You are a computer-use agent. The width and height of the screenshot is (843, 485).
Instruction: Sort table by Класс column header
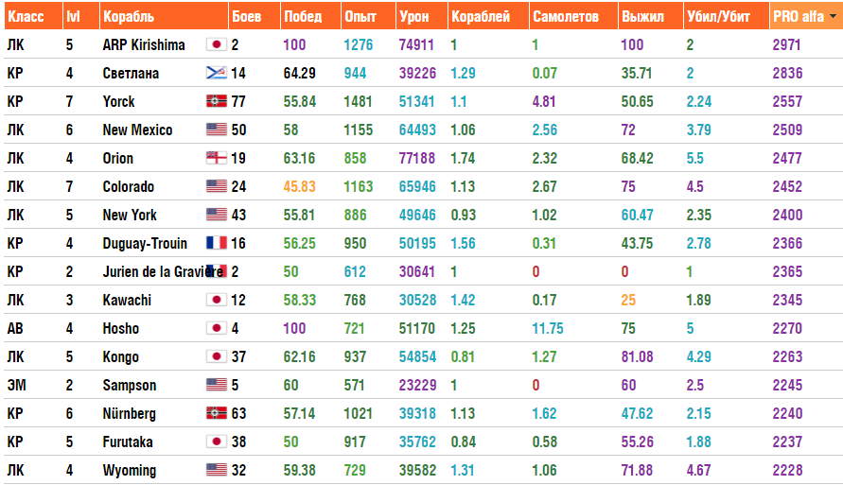[x=26, y=17]
